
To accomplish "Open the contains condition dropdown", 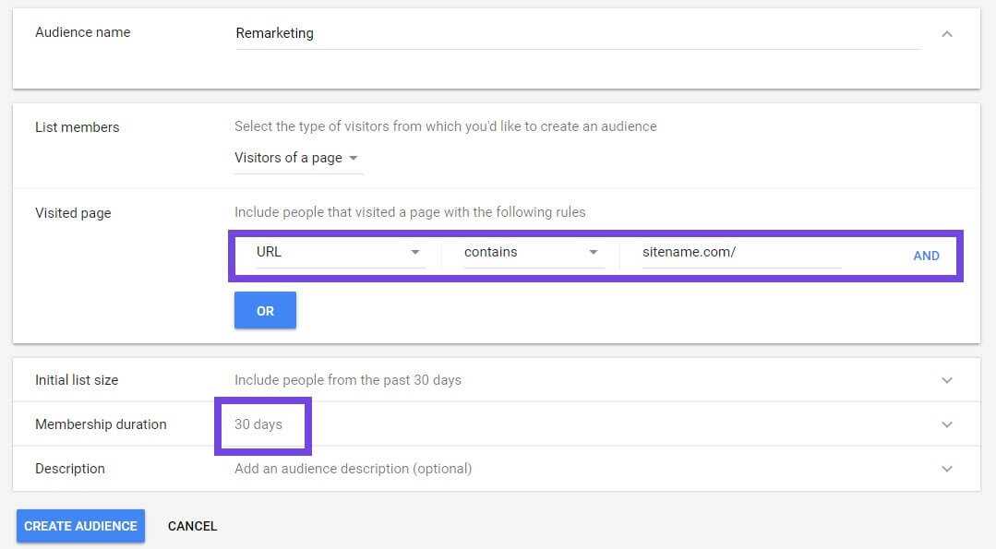I will tap(533, 252).
